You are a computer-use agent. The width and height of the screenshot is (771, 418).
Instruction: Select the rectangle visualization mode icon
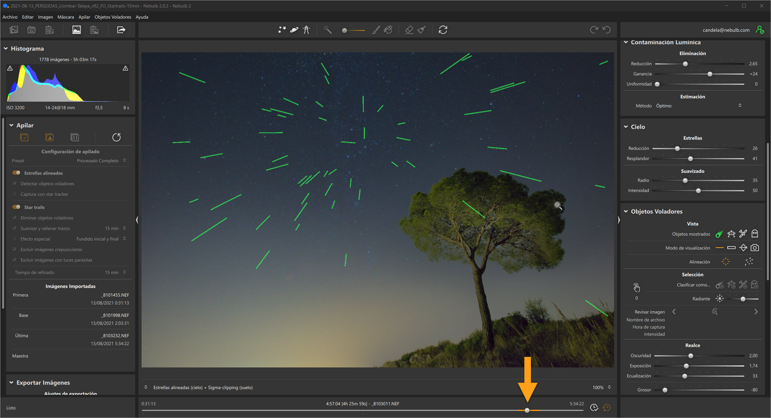[731, 248]
